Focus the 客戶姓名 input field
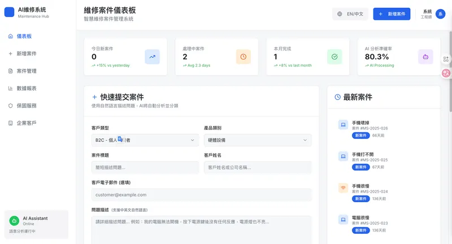Viewport: 452px width, 244px height. [x=258, y=167]
